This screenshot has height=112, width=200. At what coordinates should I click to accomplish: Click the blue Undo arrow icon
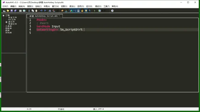41,11
